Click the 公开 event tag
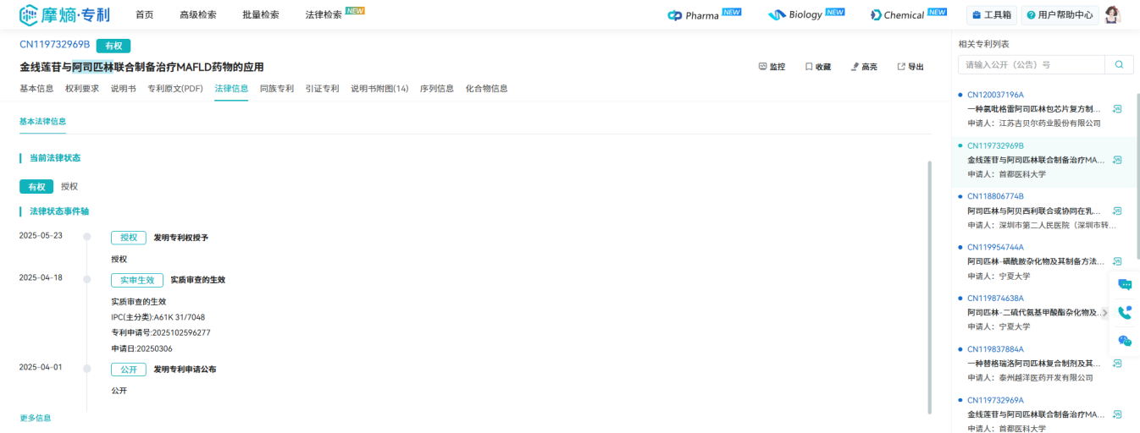The width and height of the screenshot is (1140, 433). (129, 370)
